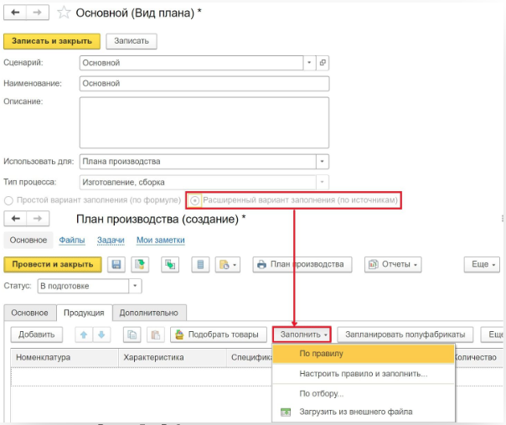Select Расширенный вариант заполнения radio button

[194, 200]
